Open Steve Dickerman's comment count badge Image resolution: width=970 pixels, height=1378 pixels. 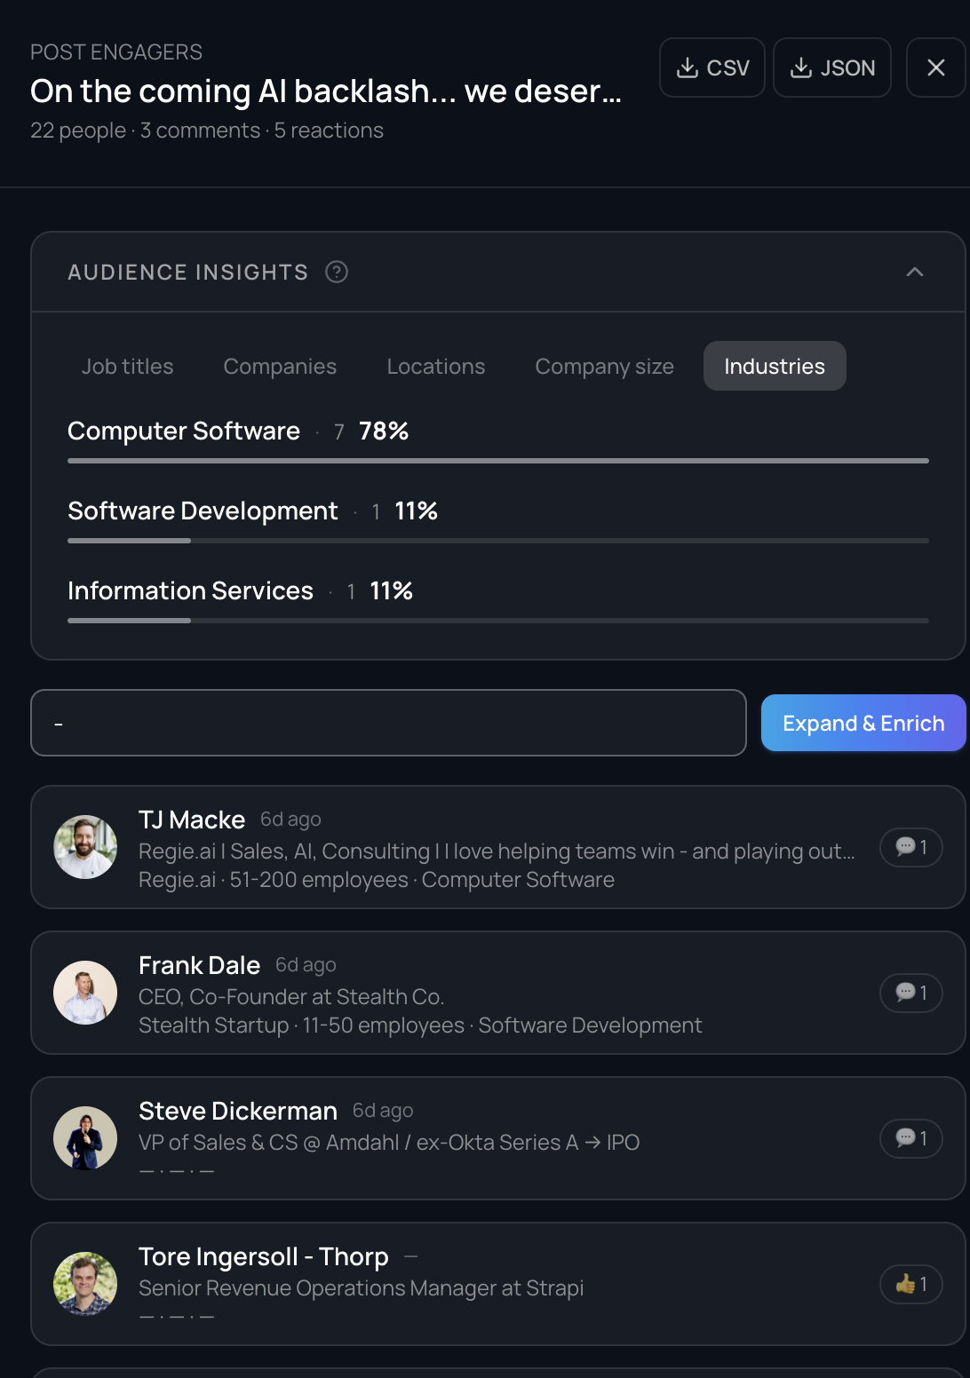(911, 1138)
